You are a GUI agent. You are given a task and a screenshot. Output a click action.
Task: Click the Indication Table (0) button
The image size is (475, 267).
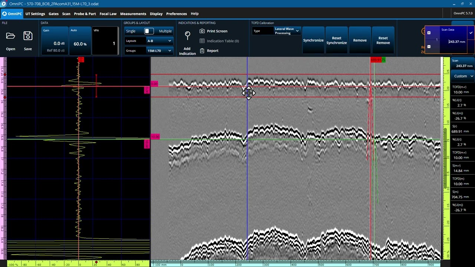(219, 41)
